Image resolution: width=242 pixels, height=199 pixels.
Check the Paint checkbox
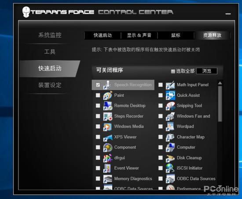click(x=98, y=95)
